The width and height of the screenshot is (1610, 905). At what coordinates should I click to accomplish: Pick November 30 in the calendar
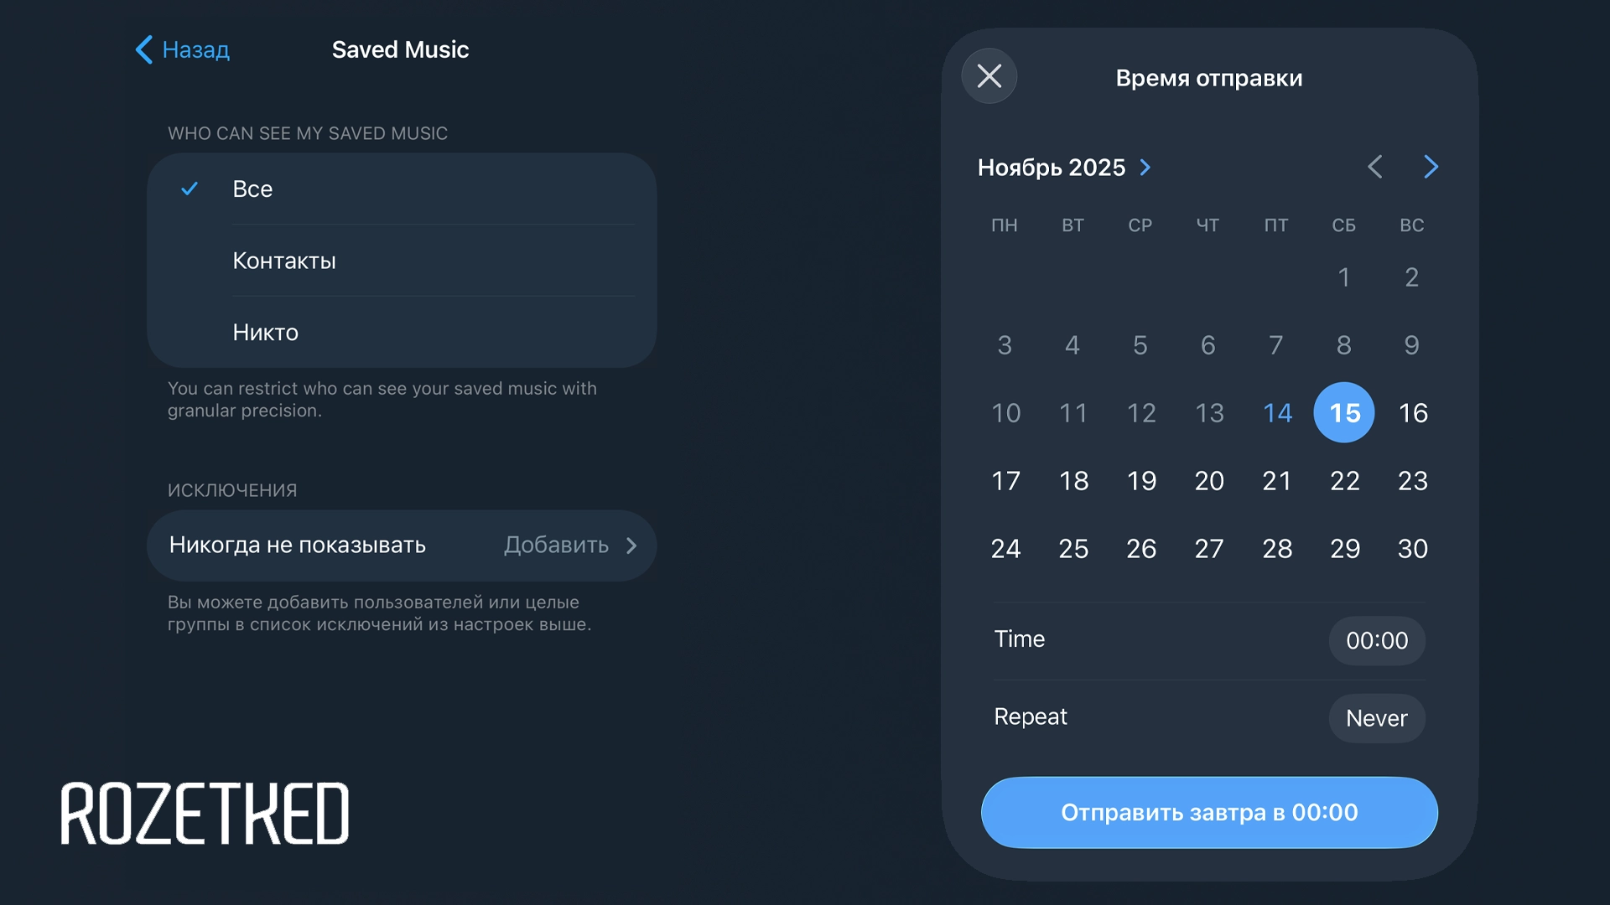[1413, 548]
